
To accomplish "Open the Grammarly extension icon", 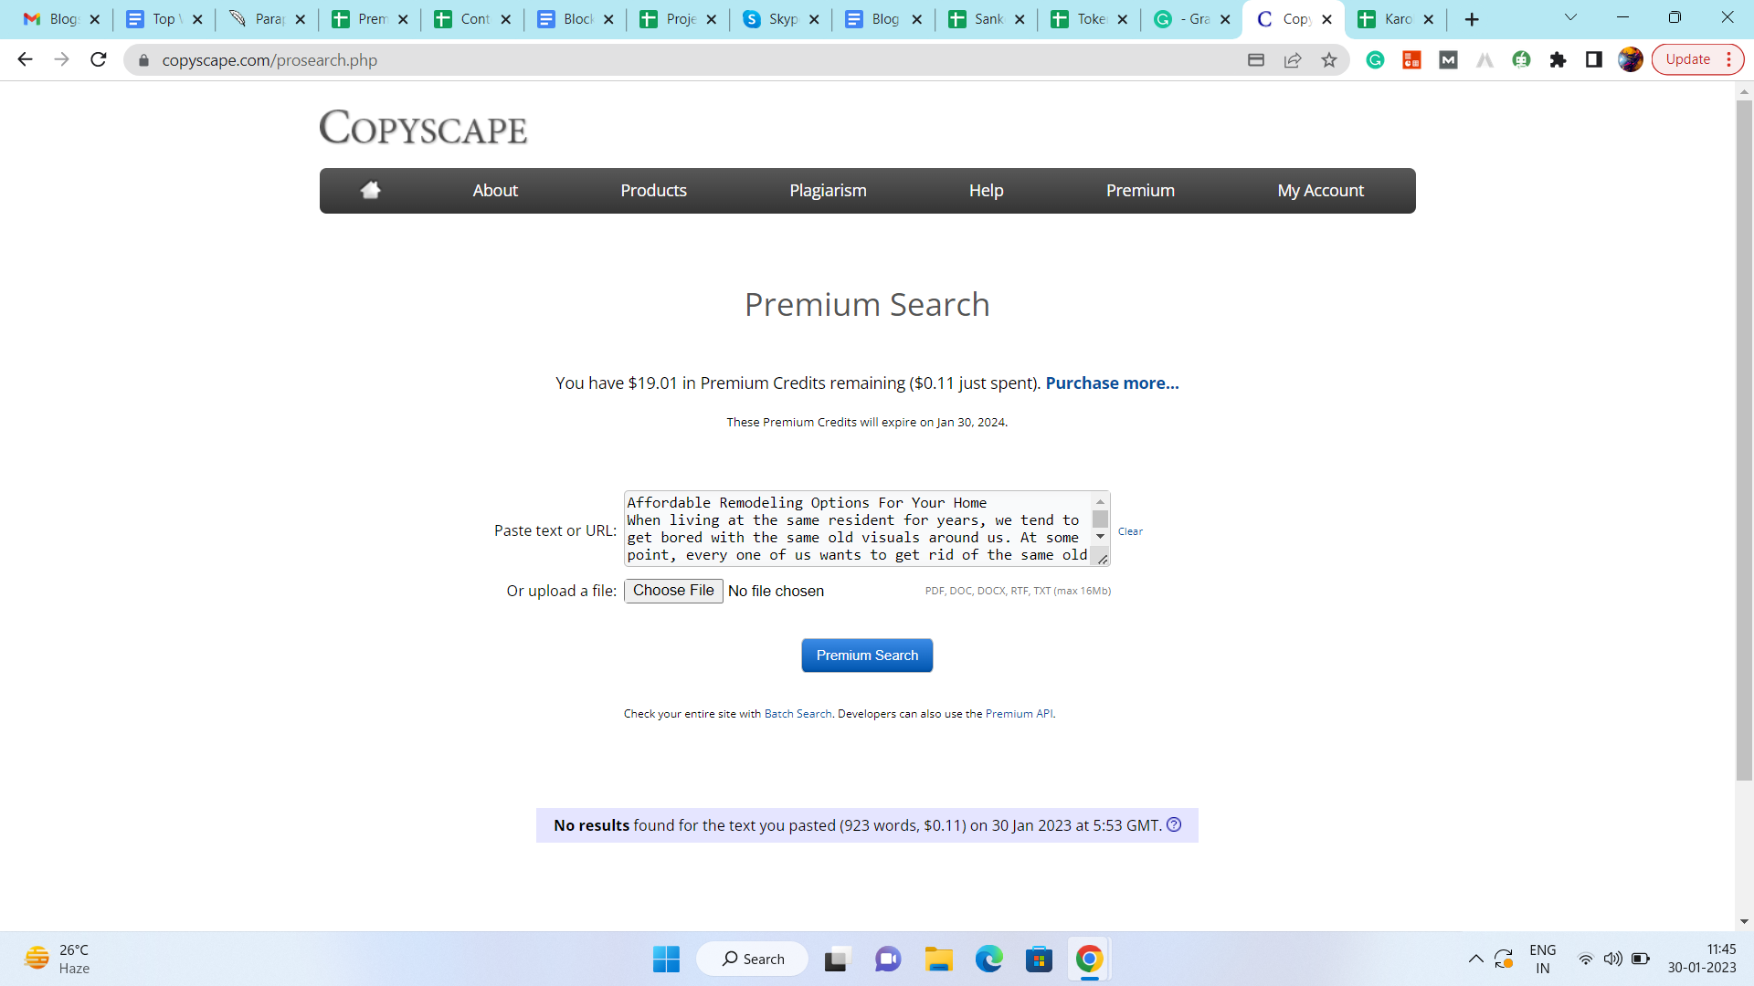I will point(1375,60).
